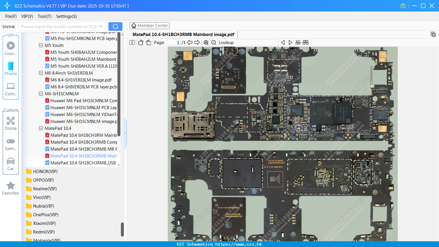This screenshot has height=247, width=439.
Task: Click the XZZ logo icon
Action: point(7,6)
